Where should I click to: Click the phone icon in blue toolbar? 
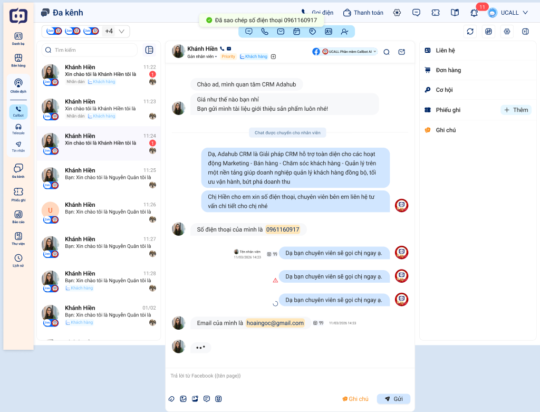click(x=265, y=32)
